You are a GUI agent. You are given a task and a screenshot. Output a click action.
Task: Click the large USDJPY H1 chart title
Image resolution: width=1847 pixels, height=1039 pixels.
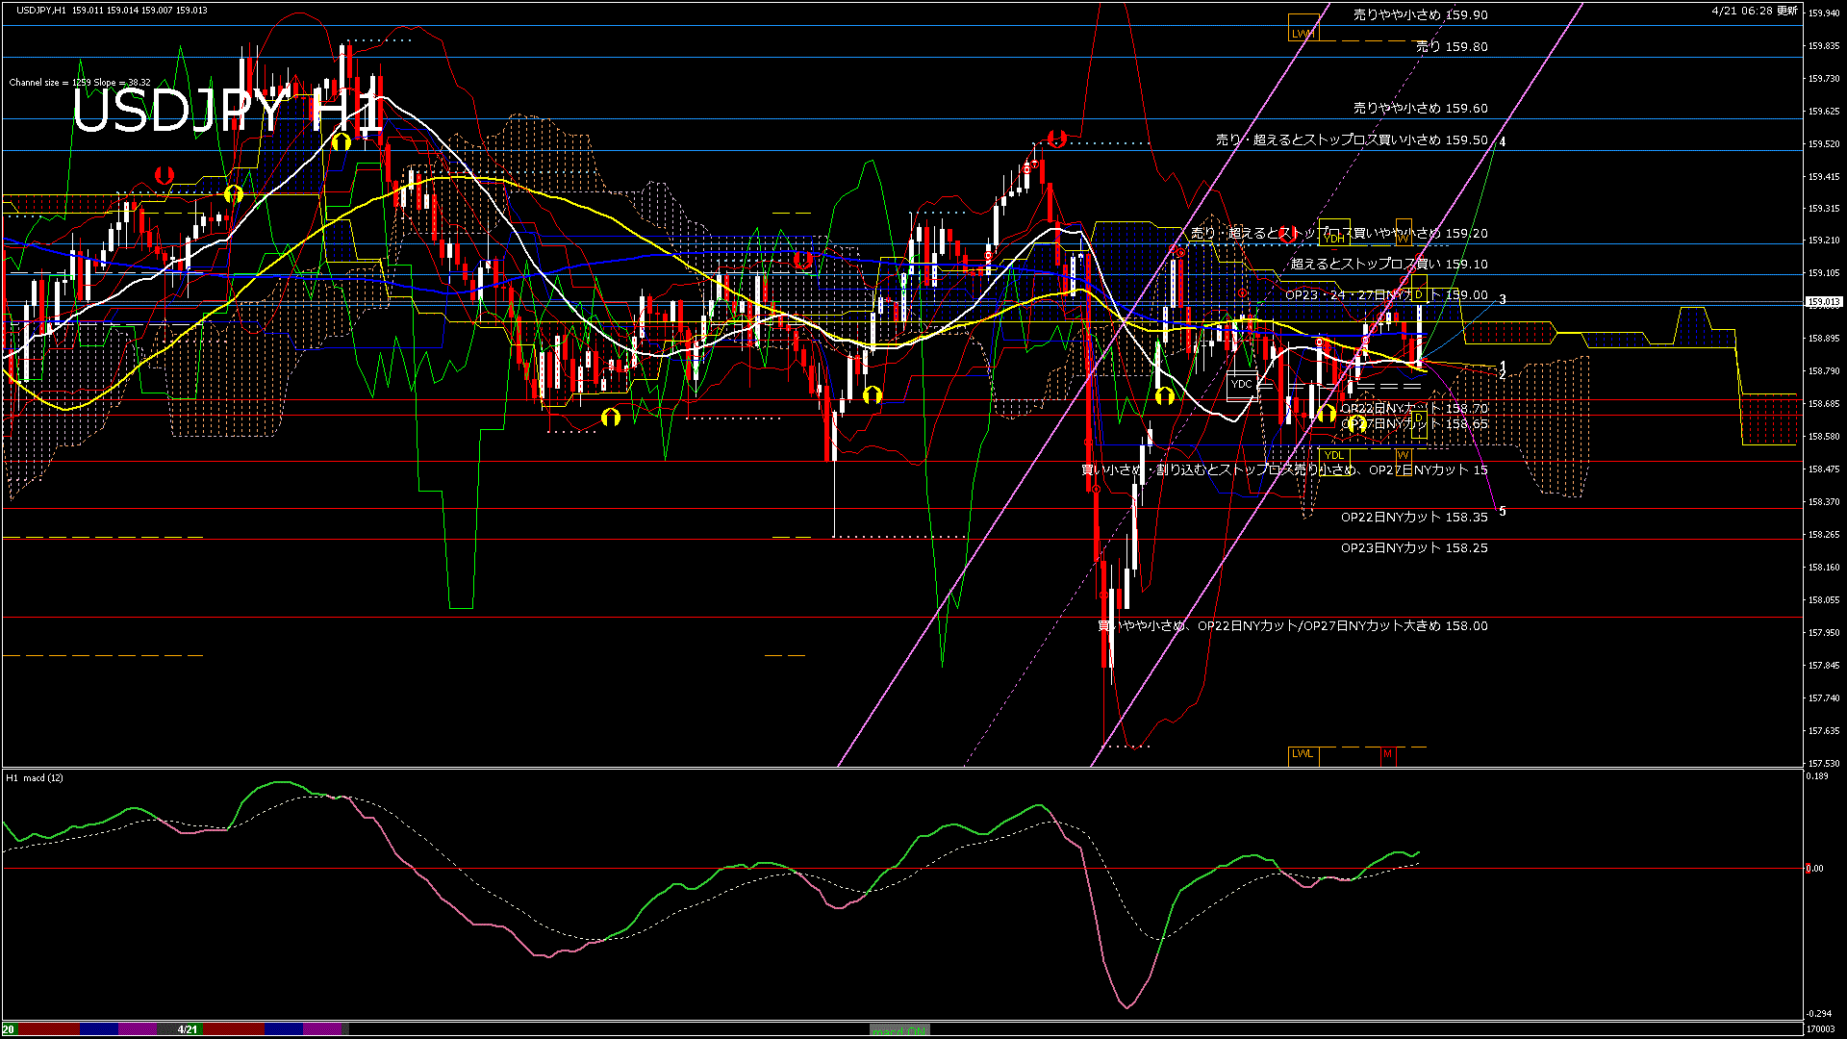[x=226, y=111]
